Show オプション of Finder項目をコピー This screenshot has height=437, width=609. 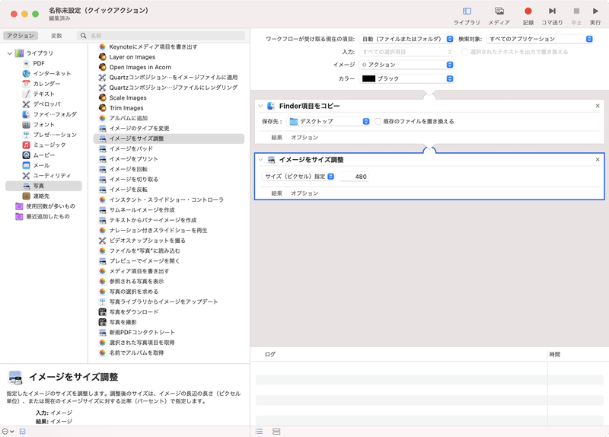(304, 138)
